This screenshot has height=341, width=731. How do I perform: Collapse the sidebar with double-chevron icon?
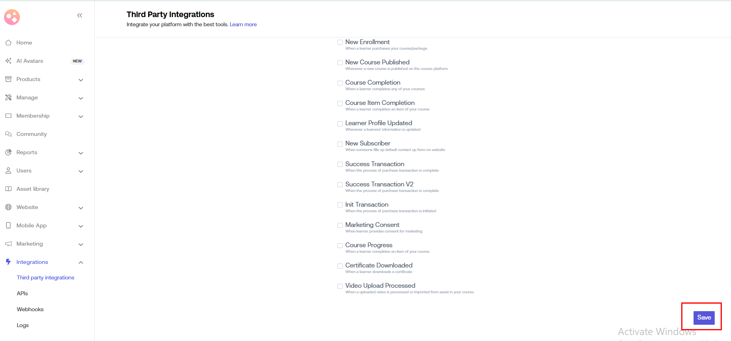coord(80,15)
